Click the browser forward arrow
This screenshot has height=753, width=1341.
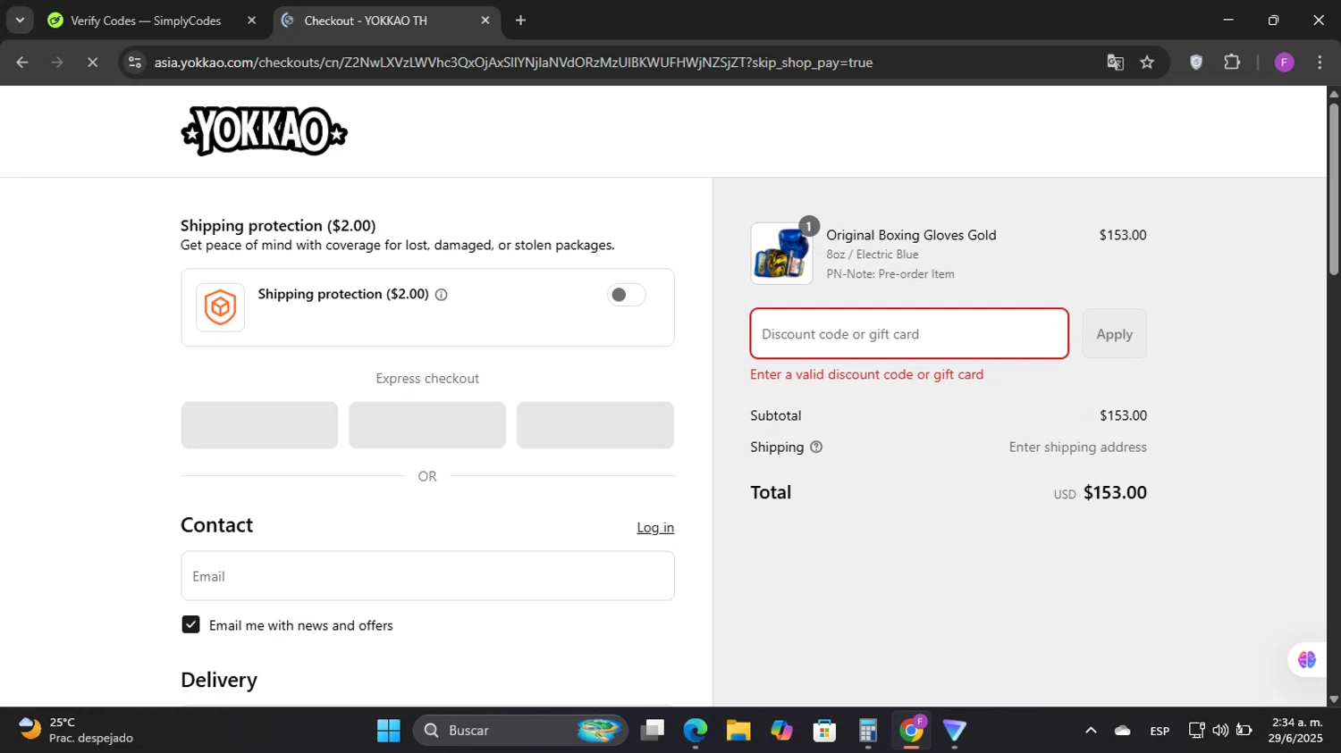(57, 63)
